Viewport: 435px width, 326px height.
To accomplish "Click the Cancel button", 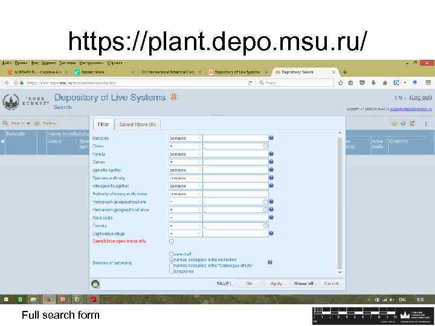I will pyautogui.click(x=331, y=284).
